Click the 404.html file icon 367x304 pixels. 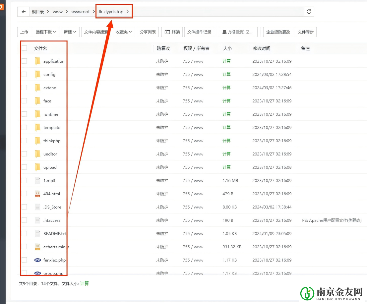(37, 194)
